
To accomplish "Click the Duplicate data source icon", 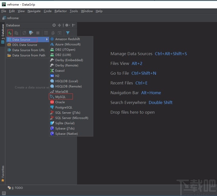I will 16,33.
